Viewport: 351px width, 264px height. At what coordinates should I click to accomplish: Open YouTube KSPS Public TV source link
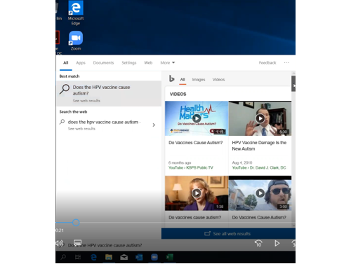tap(191, 167)
